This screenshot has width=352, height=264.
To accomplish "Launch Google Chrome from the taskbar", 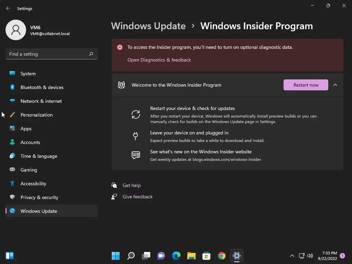I will pyautogui.click(x=222, y=256).
